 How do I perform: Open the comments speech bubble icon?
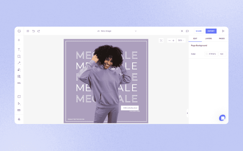coord(187,31)
